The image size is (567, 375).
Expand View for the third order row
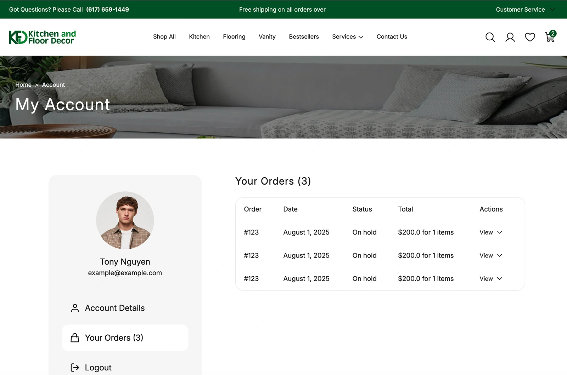(x=491, y=279)
